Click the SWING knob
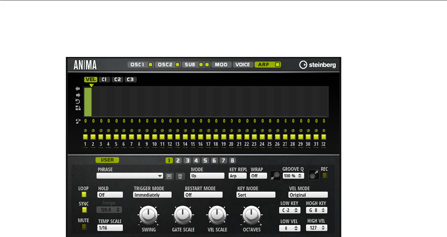 coord(148,215)
